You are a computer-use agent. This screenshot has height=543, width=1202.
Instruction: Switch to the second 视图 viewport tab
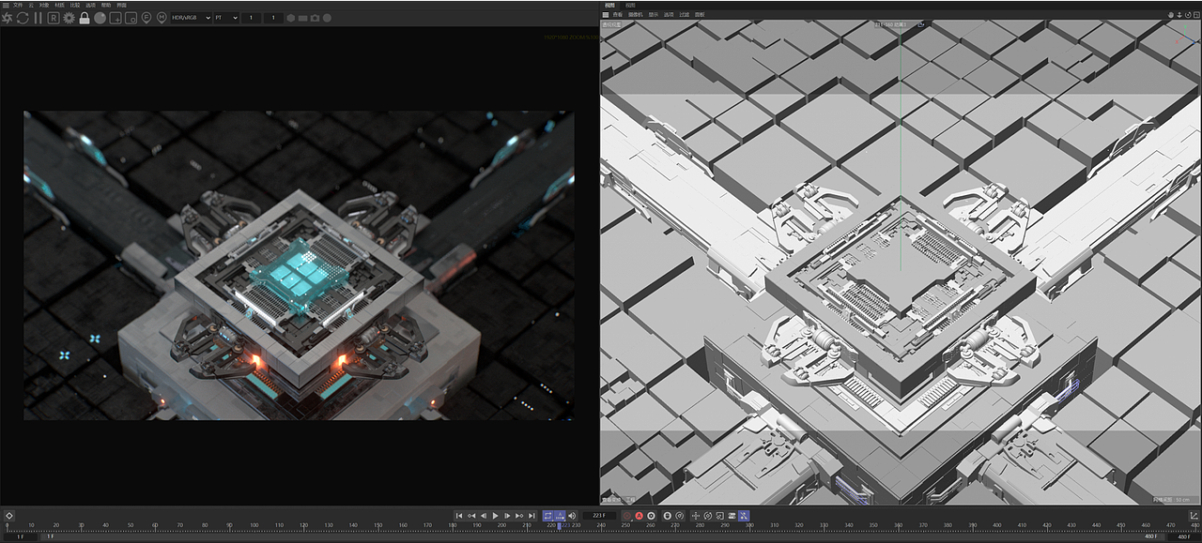coord(630,5)
